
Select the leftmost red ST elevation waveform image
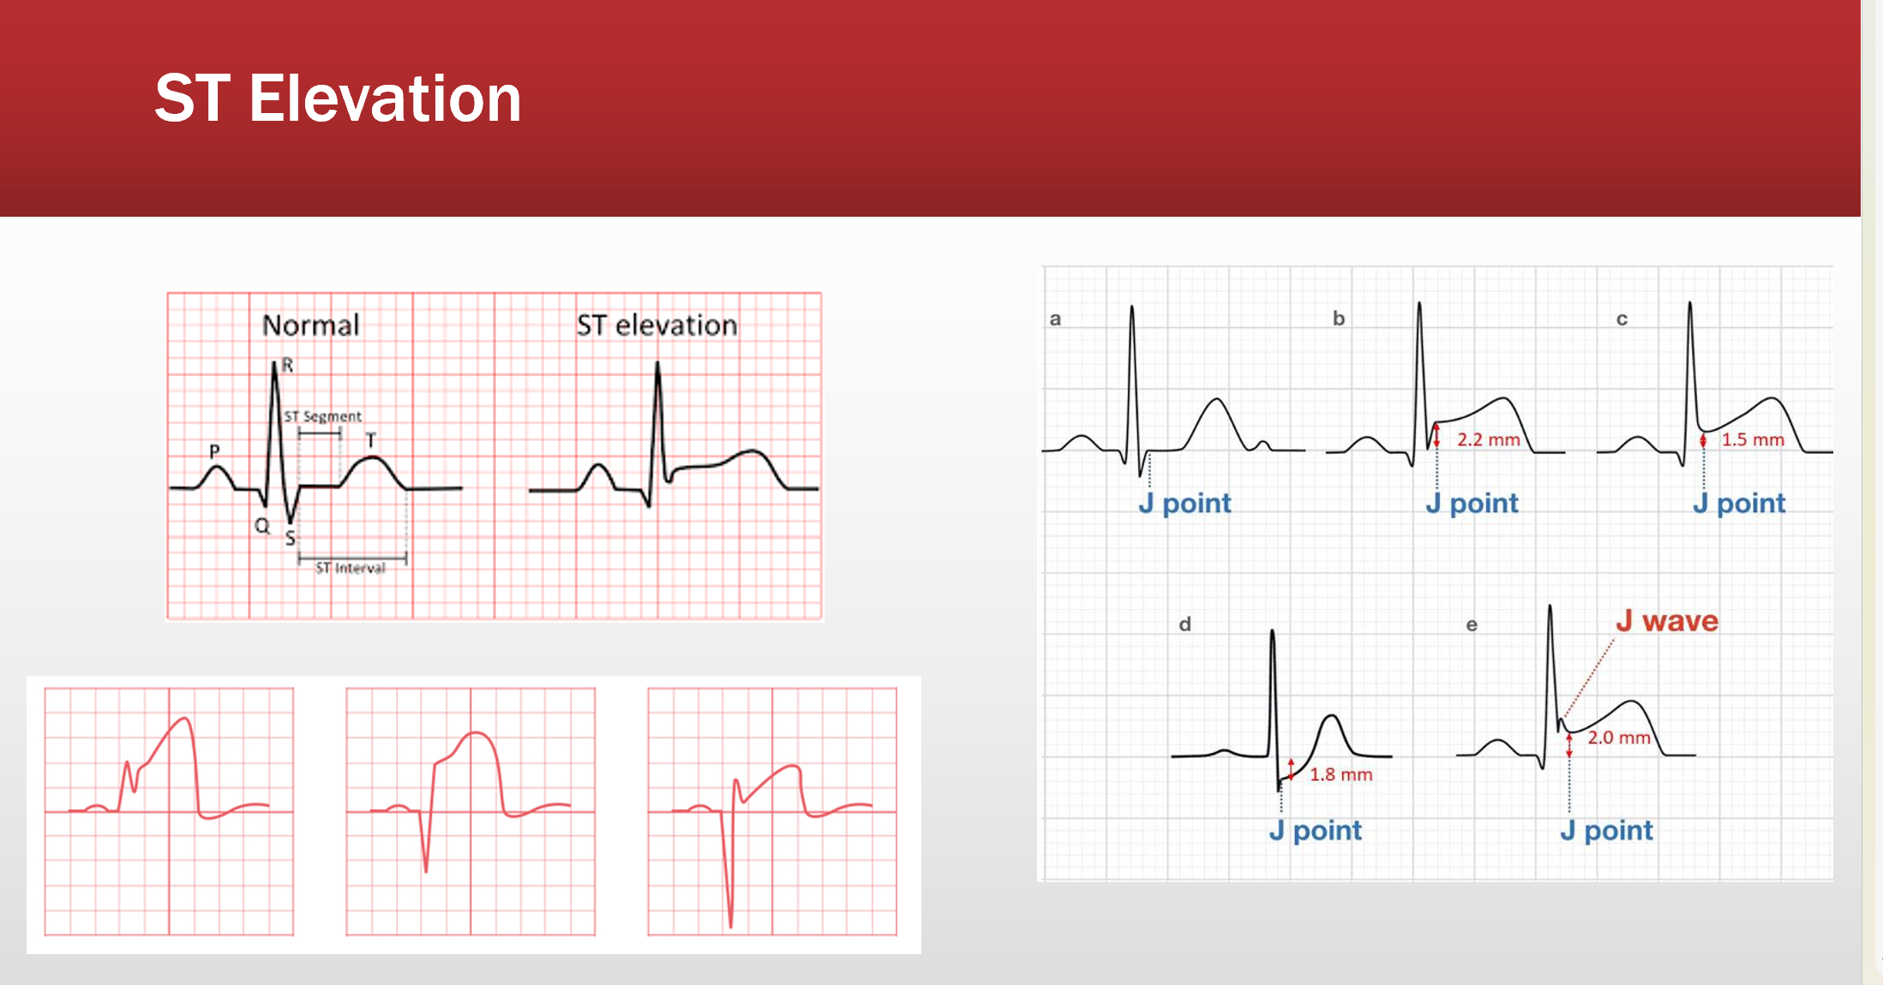click(169, 811)
